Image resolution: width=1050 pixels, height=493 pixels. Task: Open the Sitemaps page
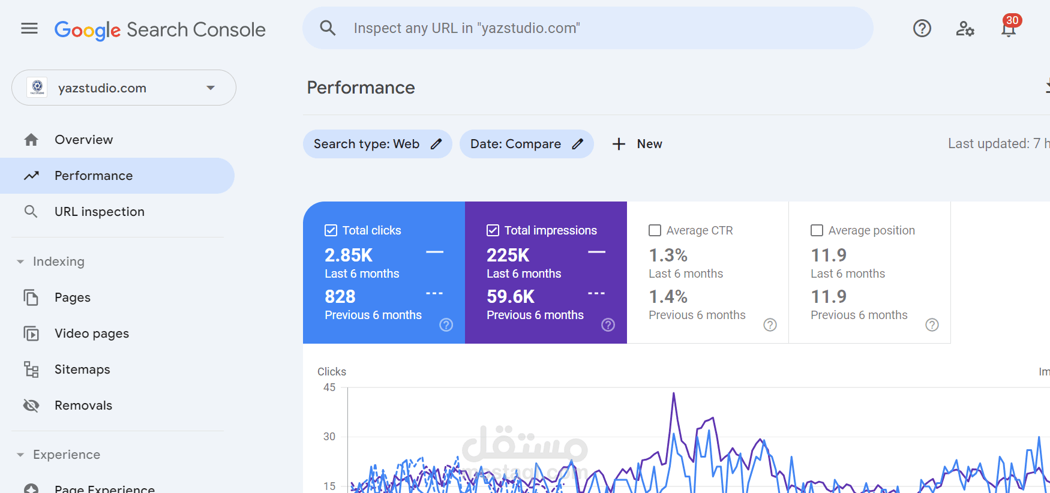point(82,369)
